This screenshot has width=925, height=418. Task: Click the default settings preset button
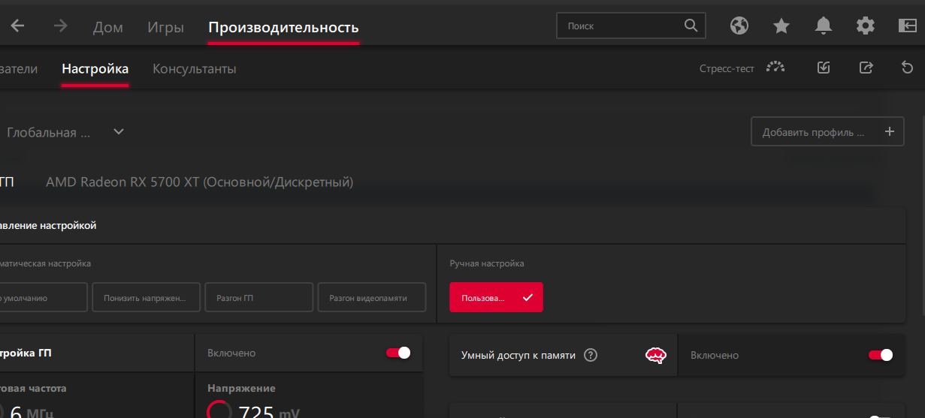(x=44, y=297)
